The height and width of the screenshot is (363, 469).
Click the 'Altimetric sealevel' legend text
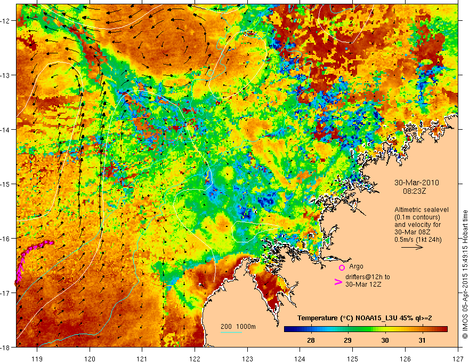click(x=422, y=210)
